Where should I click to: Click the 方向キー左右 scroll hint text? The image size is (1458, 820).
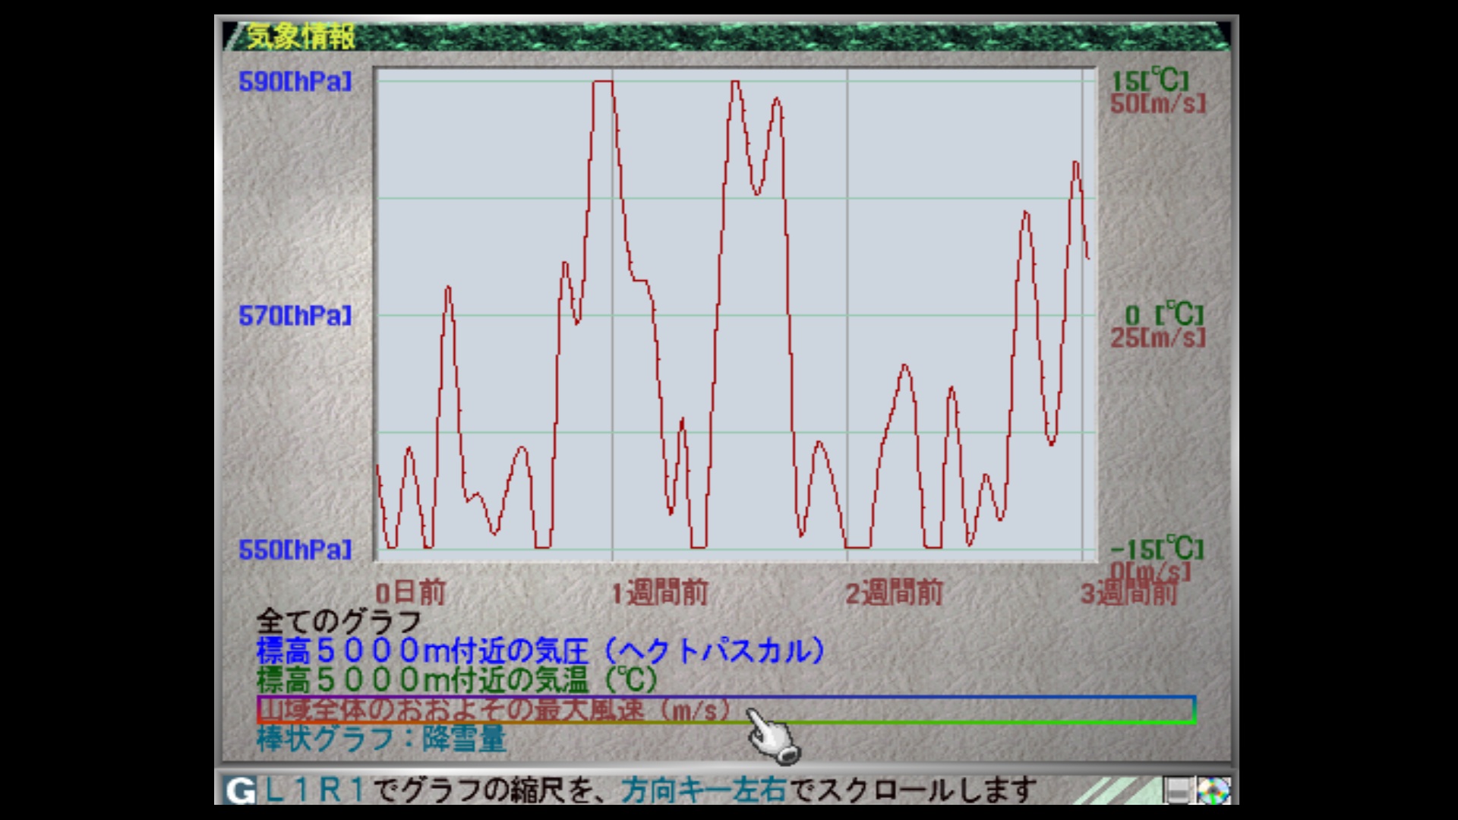(704, 790)
